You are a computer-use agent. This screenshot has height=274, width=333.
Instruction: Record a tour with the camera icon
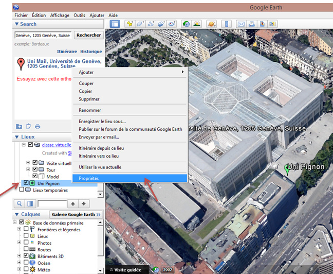pyautogui.click(x=172, y=24)
